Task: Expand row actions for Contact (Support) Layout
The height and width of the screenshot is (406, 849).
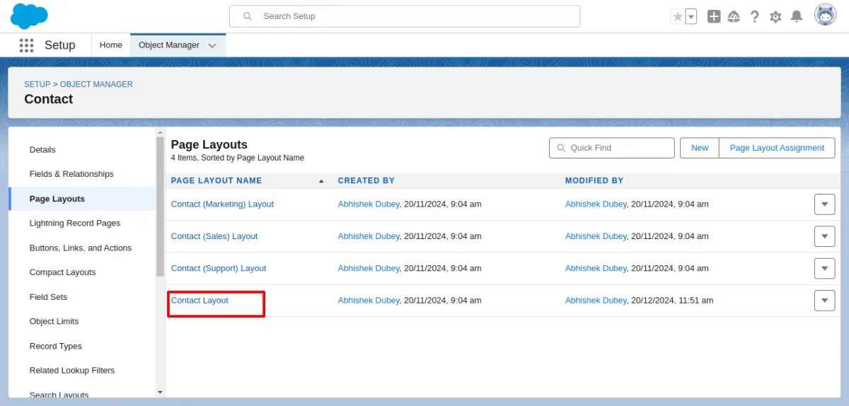Action: [x=824, y=269]
